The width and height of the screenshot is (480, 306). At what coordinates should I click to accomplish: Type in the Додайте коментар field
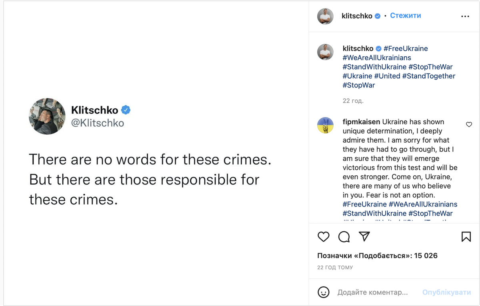click(x=372, y=292)
